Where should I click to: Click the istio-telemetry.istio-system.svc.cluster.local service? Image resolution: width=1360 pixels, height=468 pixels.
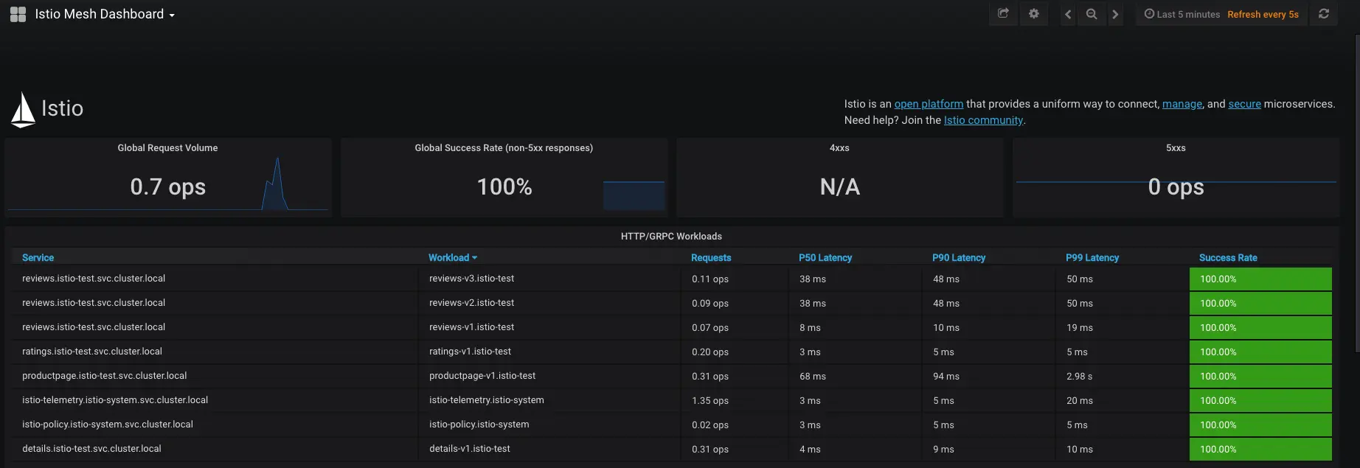(x=115, y=400)
